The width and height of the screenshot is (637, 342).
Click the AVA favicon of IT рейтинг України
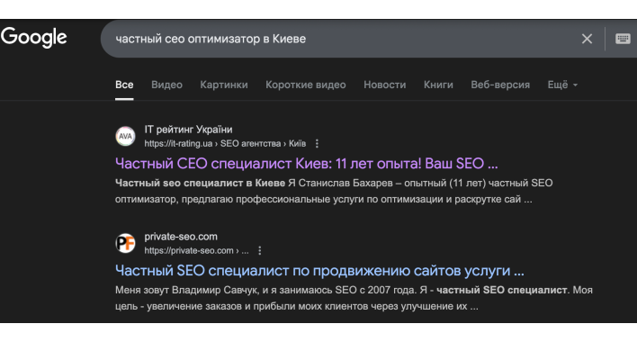click(x=125, y=136)
